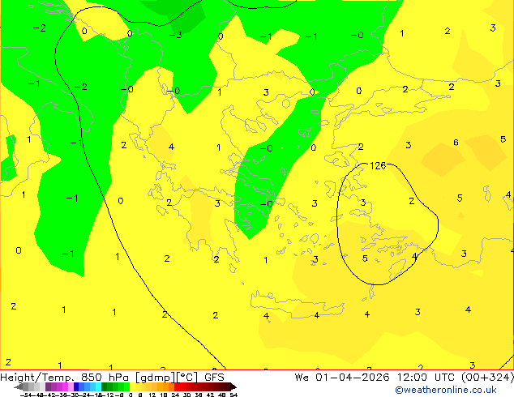Click the weatheronline.co.uk copyright link
The width and height of the screenshot is (514, 397).
click(446, 390)
